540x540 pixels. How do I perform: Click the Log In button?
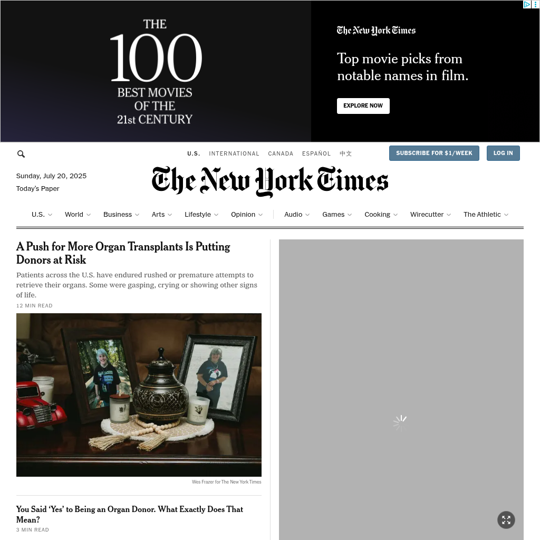503,153
